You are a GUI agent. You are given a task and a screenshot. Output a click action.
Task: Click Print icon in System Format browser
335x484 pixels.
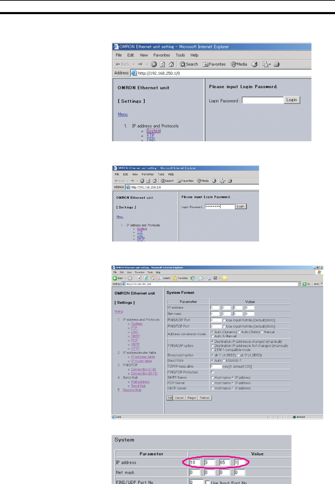pyautogui.click(x=209, y=278)
